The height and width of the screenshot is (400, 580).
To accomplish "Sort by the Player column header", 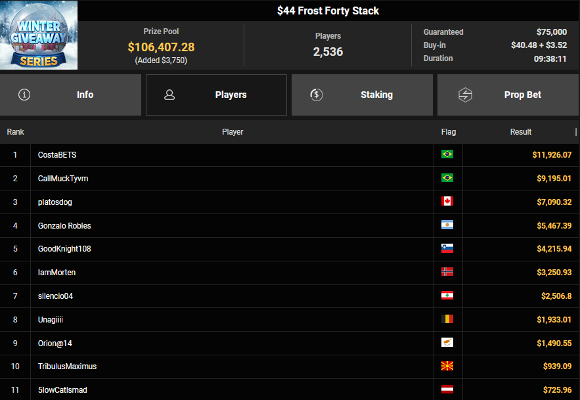I will point(233,132).
